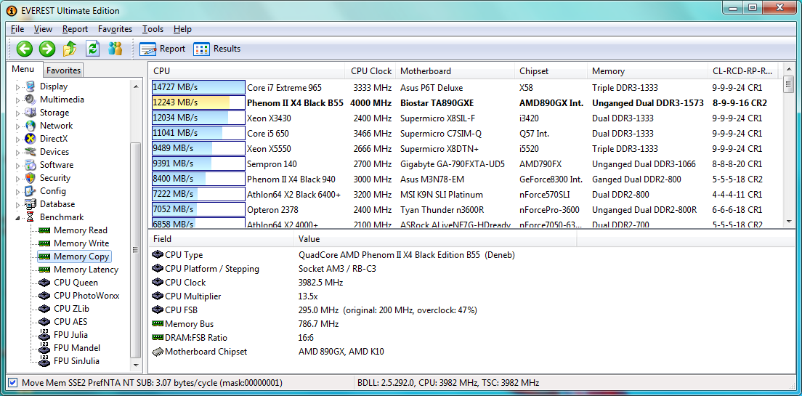Screen dimensions: 802x396
Task: Click the Field column header
Action: point(221,239)
